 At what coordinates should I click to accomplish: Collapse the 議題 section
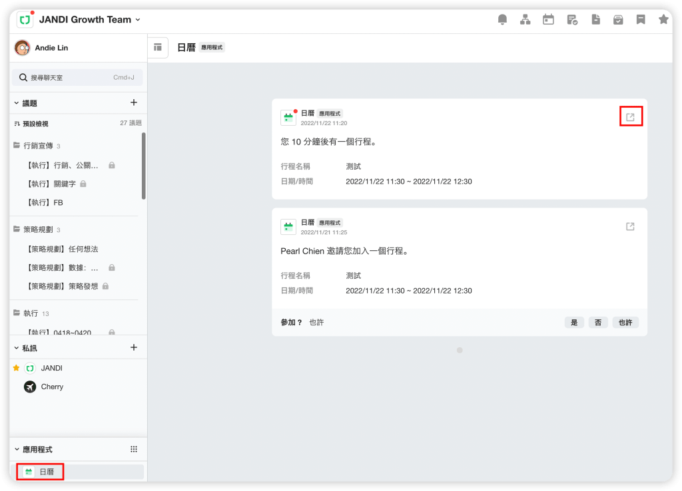[17, 103]
